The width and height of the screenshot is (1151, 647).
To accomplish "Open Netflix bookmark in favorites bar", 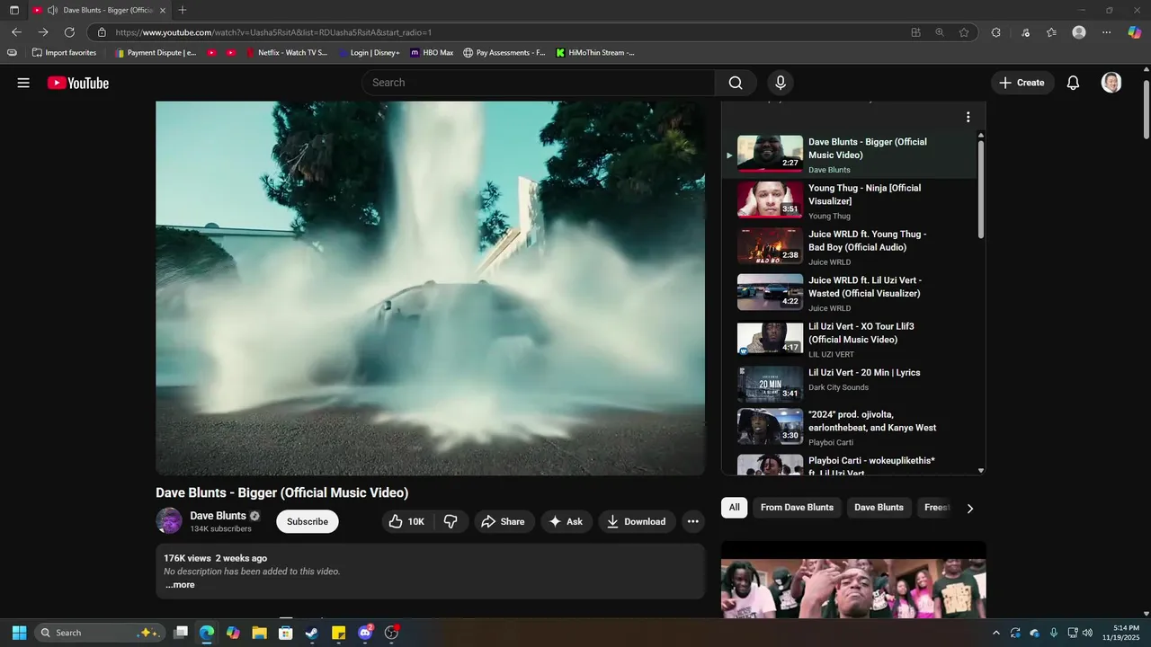I will click(x=288, y=53).
